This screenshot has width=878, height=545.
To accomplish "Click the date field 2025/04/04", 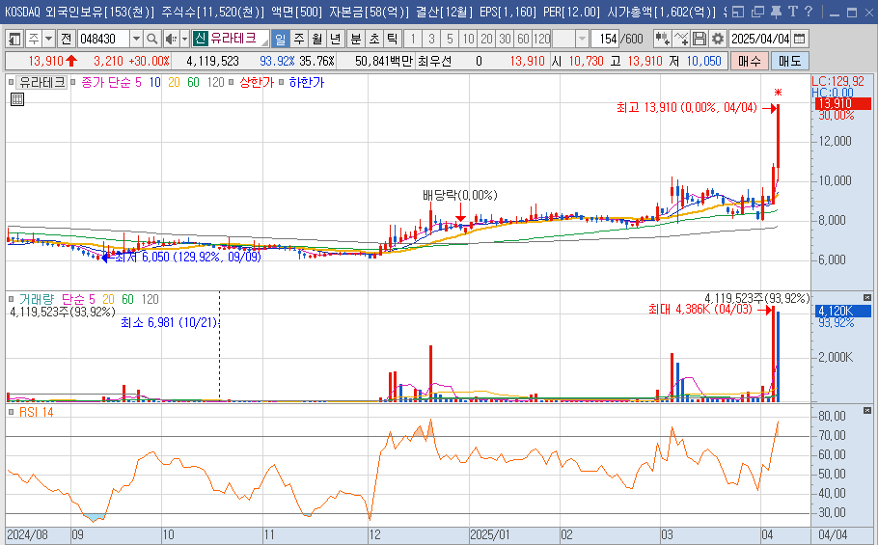I will pyautogui.click(x=760, y=39).
